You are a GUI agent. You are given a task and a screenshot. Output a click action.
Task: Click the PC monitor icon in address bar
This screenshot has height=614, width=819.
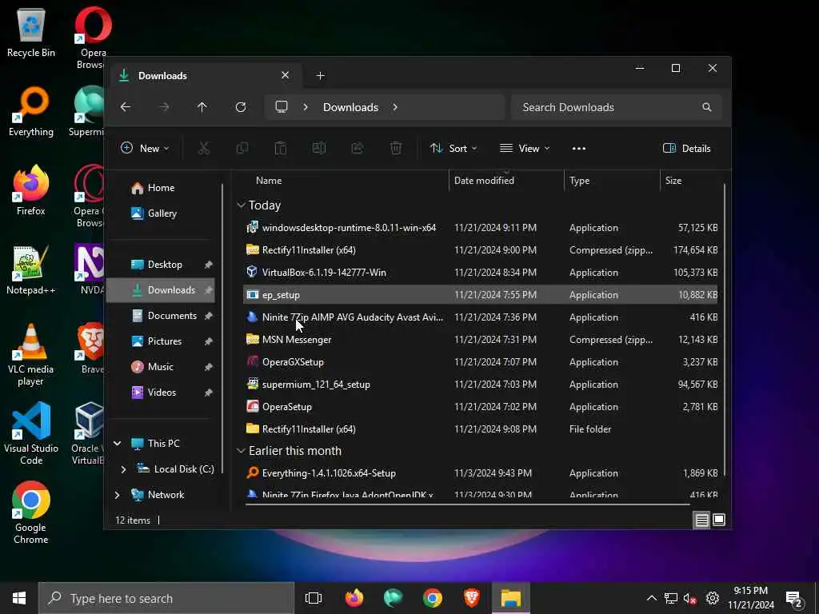pos(282,107)
